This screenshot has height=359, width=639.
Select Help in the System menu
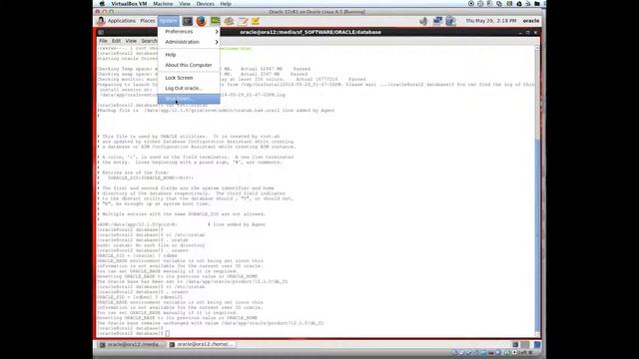click(x=189, y=55)
